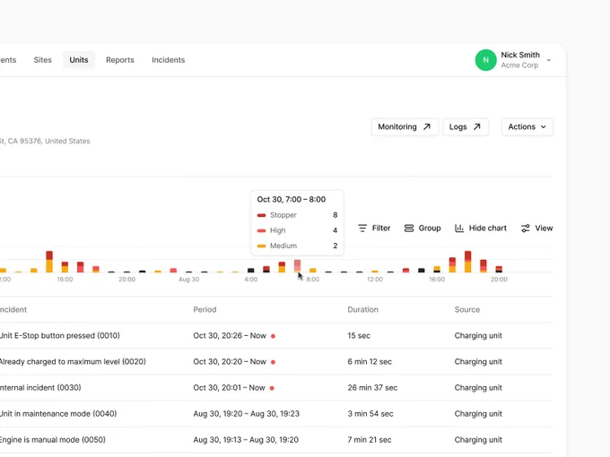Click the bar chart icon

459,228
